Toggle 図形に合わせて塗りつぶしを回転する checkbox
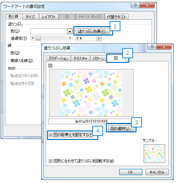The width and height of the screenshot is (179, 183). click(50, 161)
